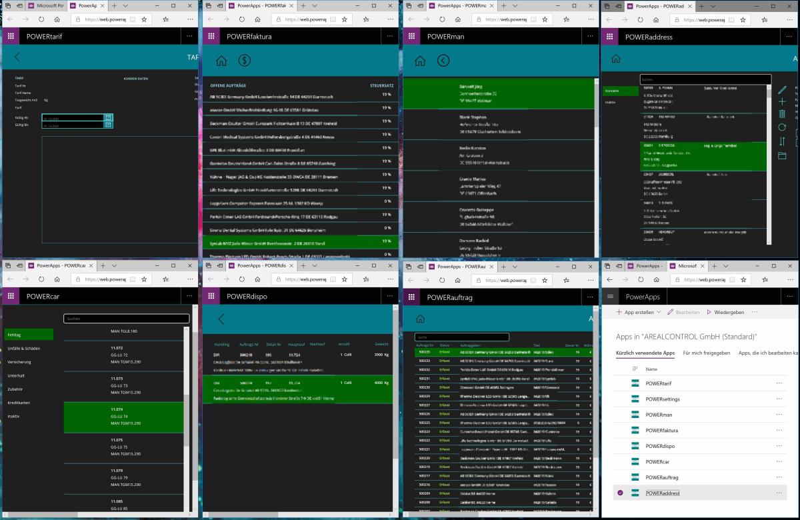Click the circled back arrow in POWERman
Image resolution: width=800 pixels, height=520 pixels.
[443, 61]
